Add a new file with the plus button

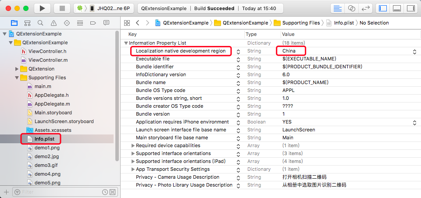click(x=7, y=192)
